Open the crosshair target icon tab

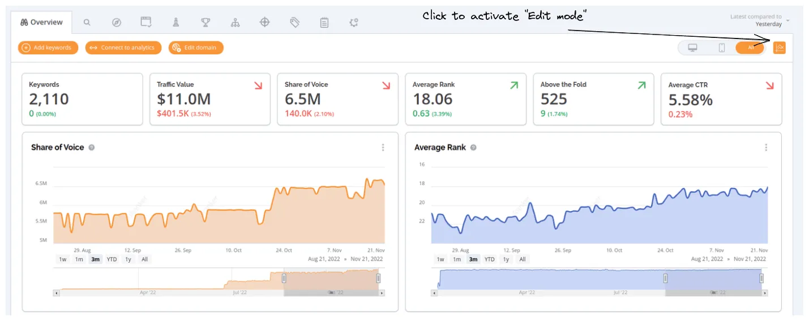point(264,23)
